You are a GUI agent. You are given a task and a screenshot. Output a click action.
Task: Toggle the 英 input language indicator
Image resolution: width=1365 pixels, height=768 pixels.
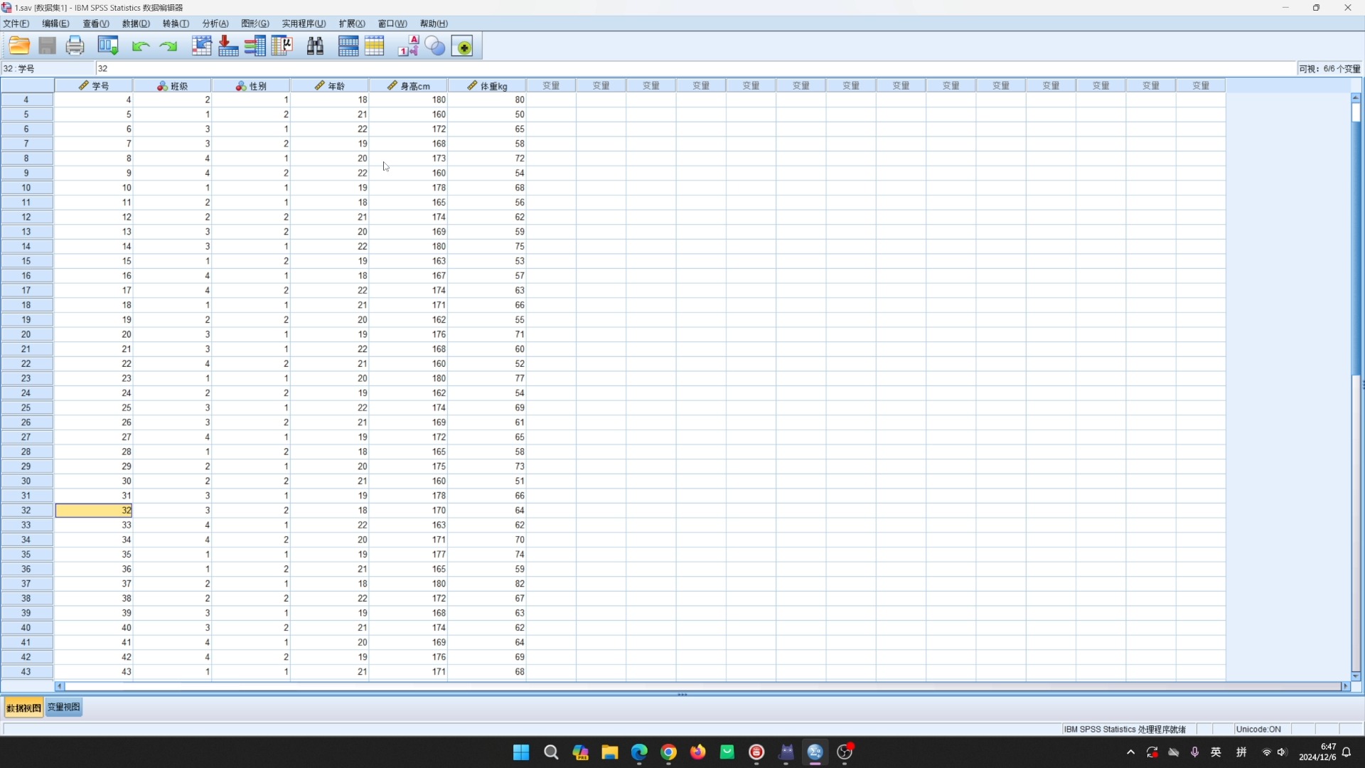click(1216, 752)
